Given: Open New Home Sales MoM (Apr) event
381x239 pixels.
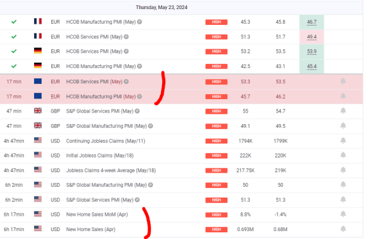Looking at the screenshot, I should click(97, 215).
